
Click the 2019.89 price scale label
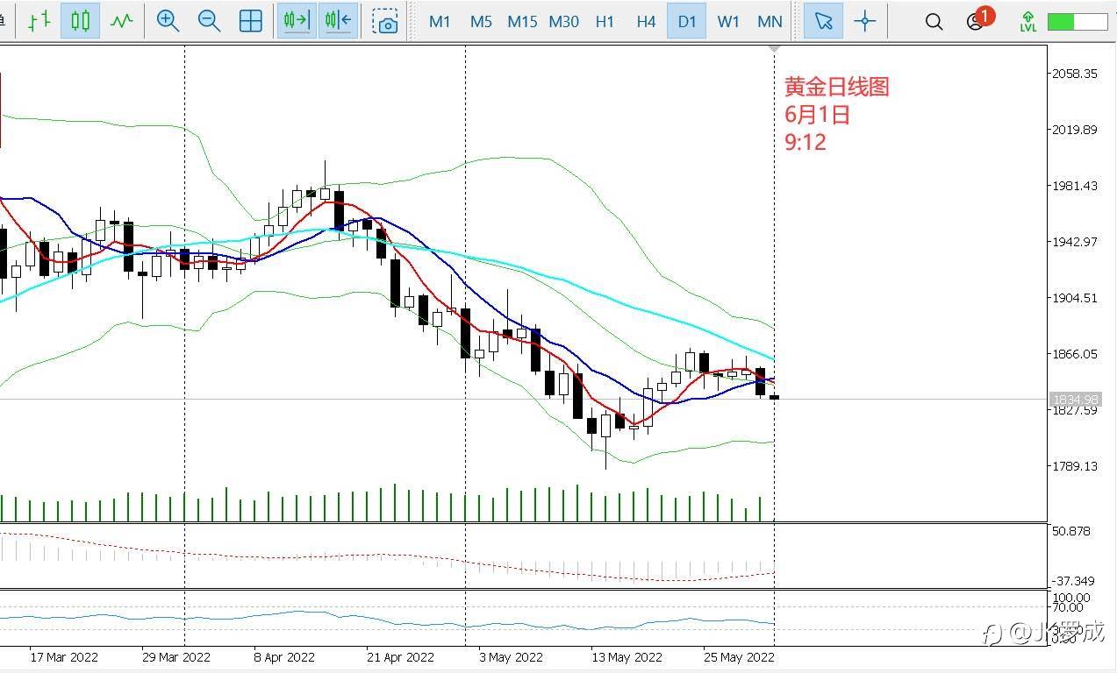pos(1075,130)
